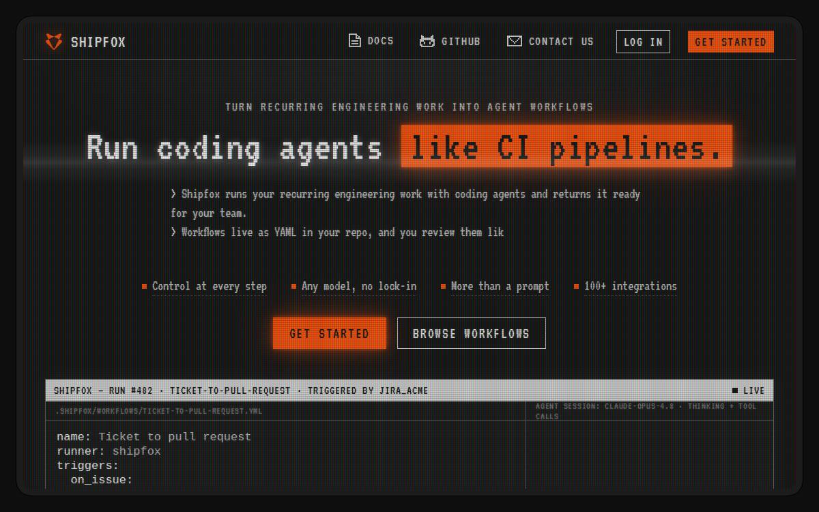Click the "name: Ticket to pull request" line
The height and width of the screenshot is (512, 819).
pos(154,437)
